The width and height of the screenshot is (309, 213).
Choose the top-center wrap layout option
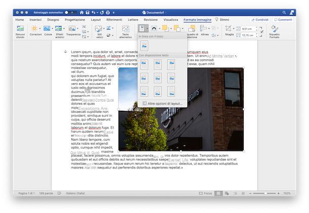[158, 65]
